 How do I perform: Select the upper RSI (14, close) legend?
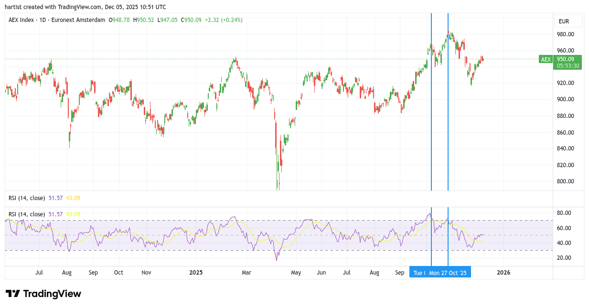[x=27, y=198]
